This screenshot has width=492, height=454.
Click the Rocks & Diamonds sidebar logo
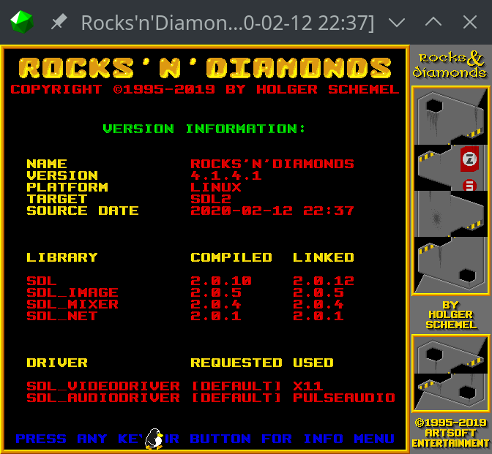(449, 65)
